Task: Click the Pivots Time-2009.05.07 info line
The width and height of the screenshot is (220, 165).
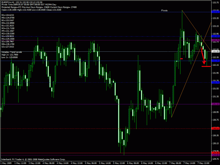Action: pyautogui.click(x=29, y=5)
